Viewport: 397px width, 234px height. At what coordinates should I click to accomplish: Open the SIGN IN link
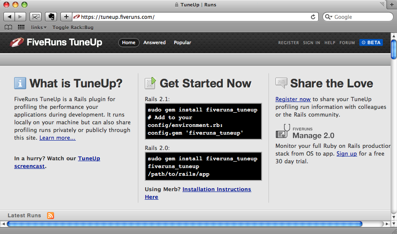click(x=311, y=43)
